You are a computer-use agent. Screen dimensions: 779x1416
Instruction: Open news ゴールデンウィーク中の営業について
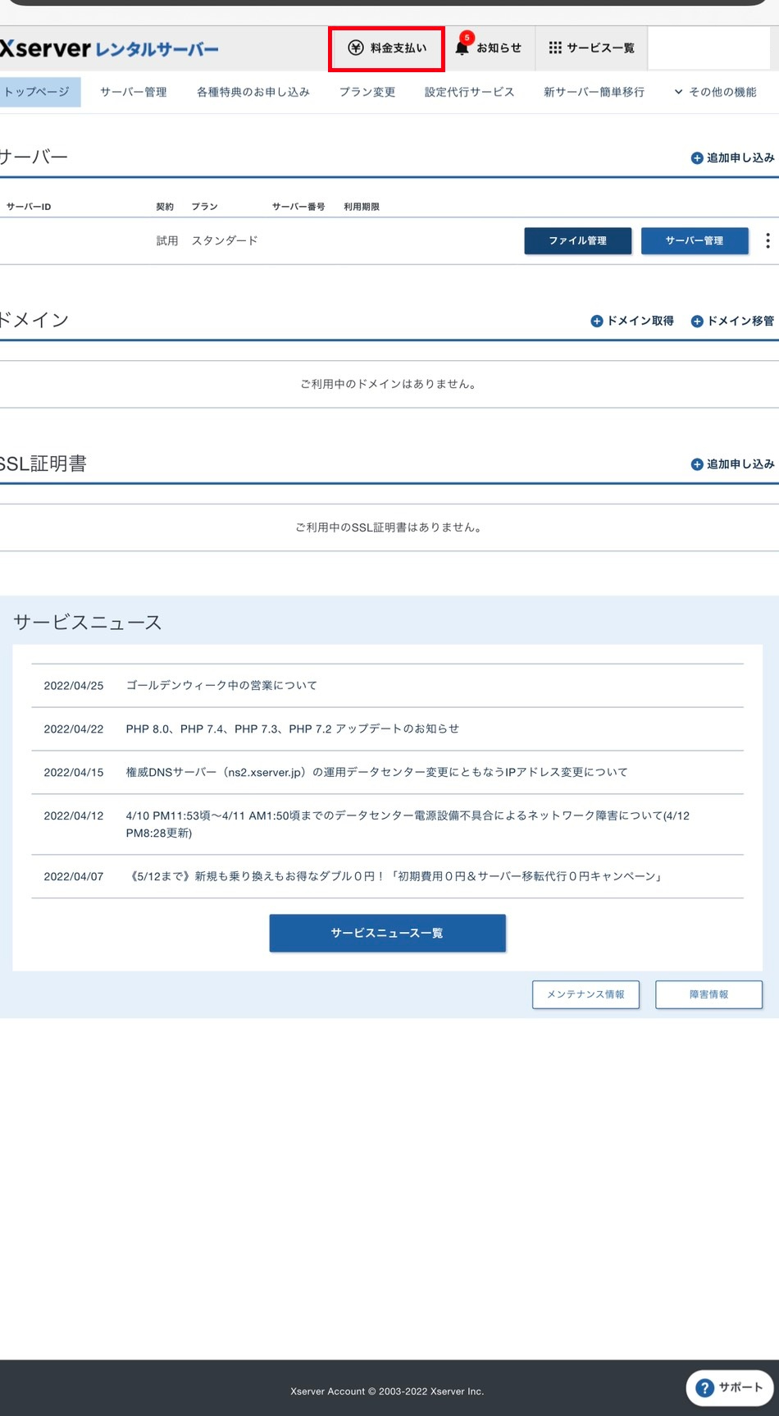(221, 685)
